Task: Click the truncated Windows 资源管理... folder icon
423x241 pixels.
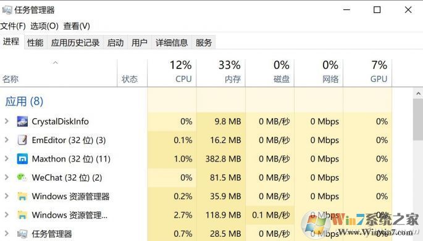Action: click(22, 215)
